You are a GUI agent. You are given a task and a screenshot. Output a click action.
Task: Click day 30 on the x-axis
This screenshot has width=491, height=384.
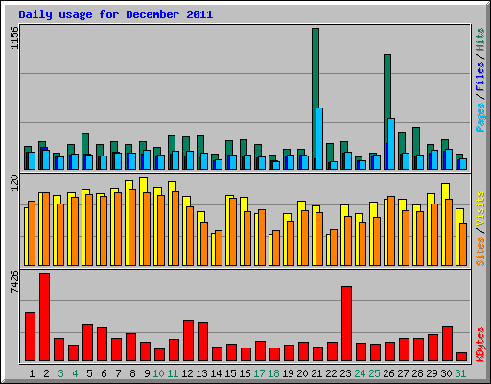446,373
